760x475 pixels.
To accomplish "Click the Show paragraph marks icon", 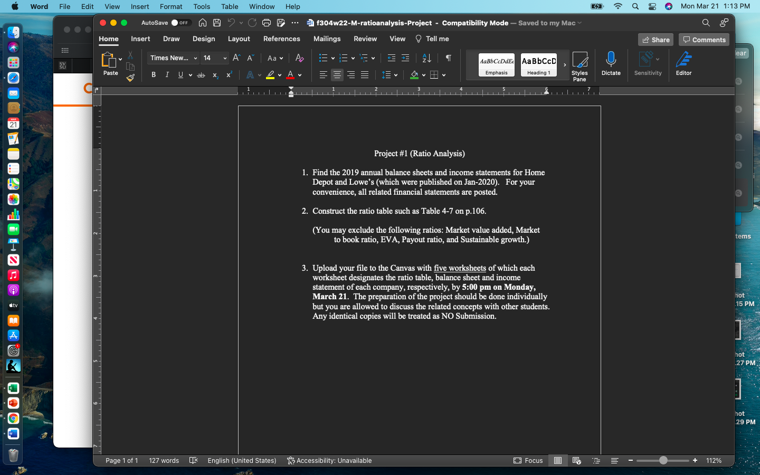I will [x=448, y=58].
